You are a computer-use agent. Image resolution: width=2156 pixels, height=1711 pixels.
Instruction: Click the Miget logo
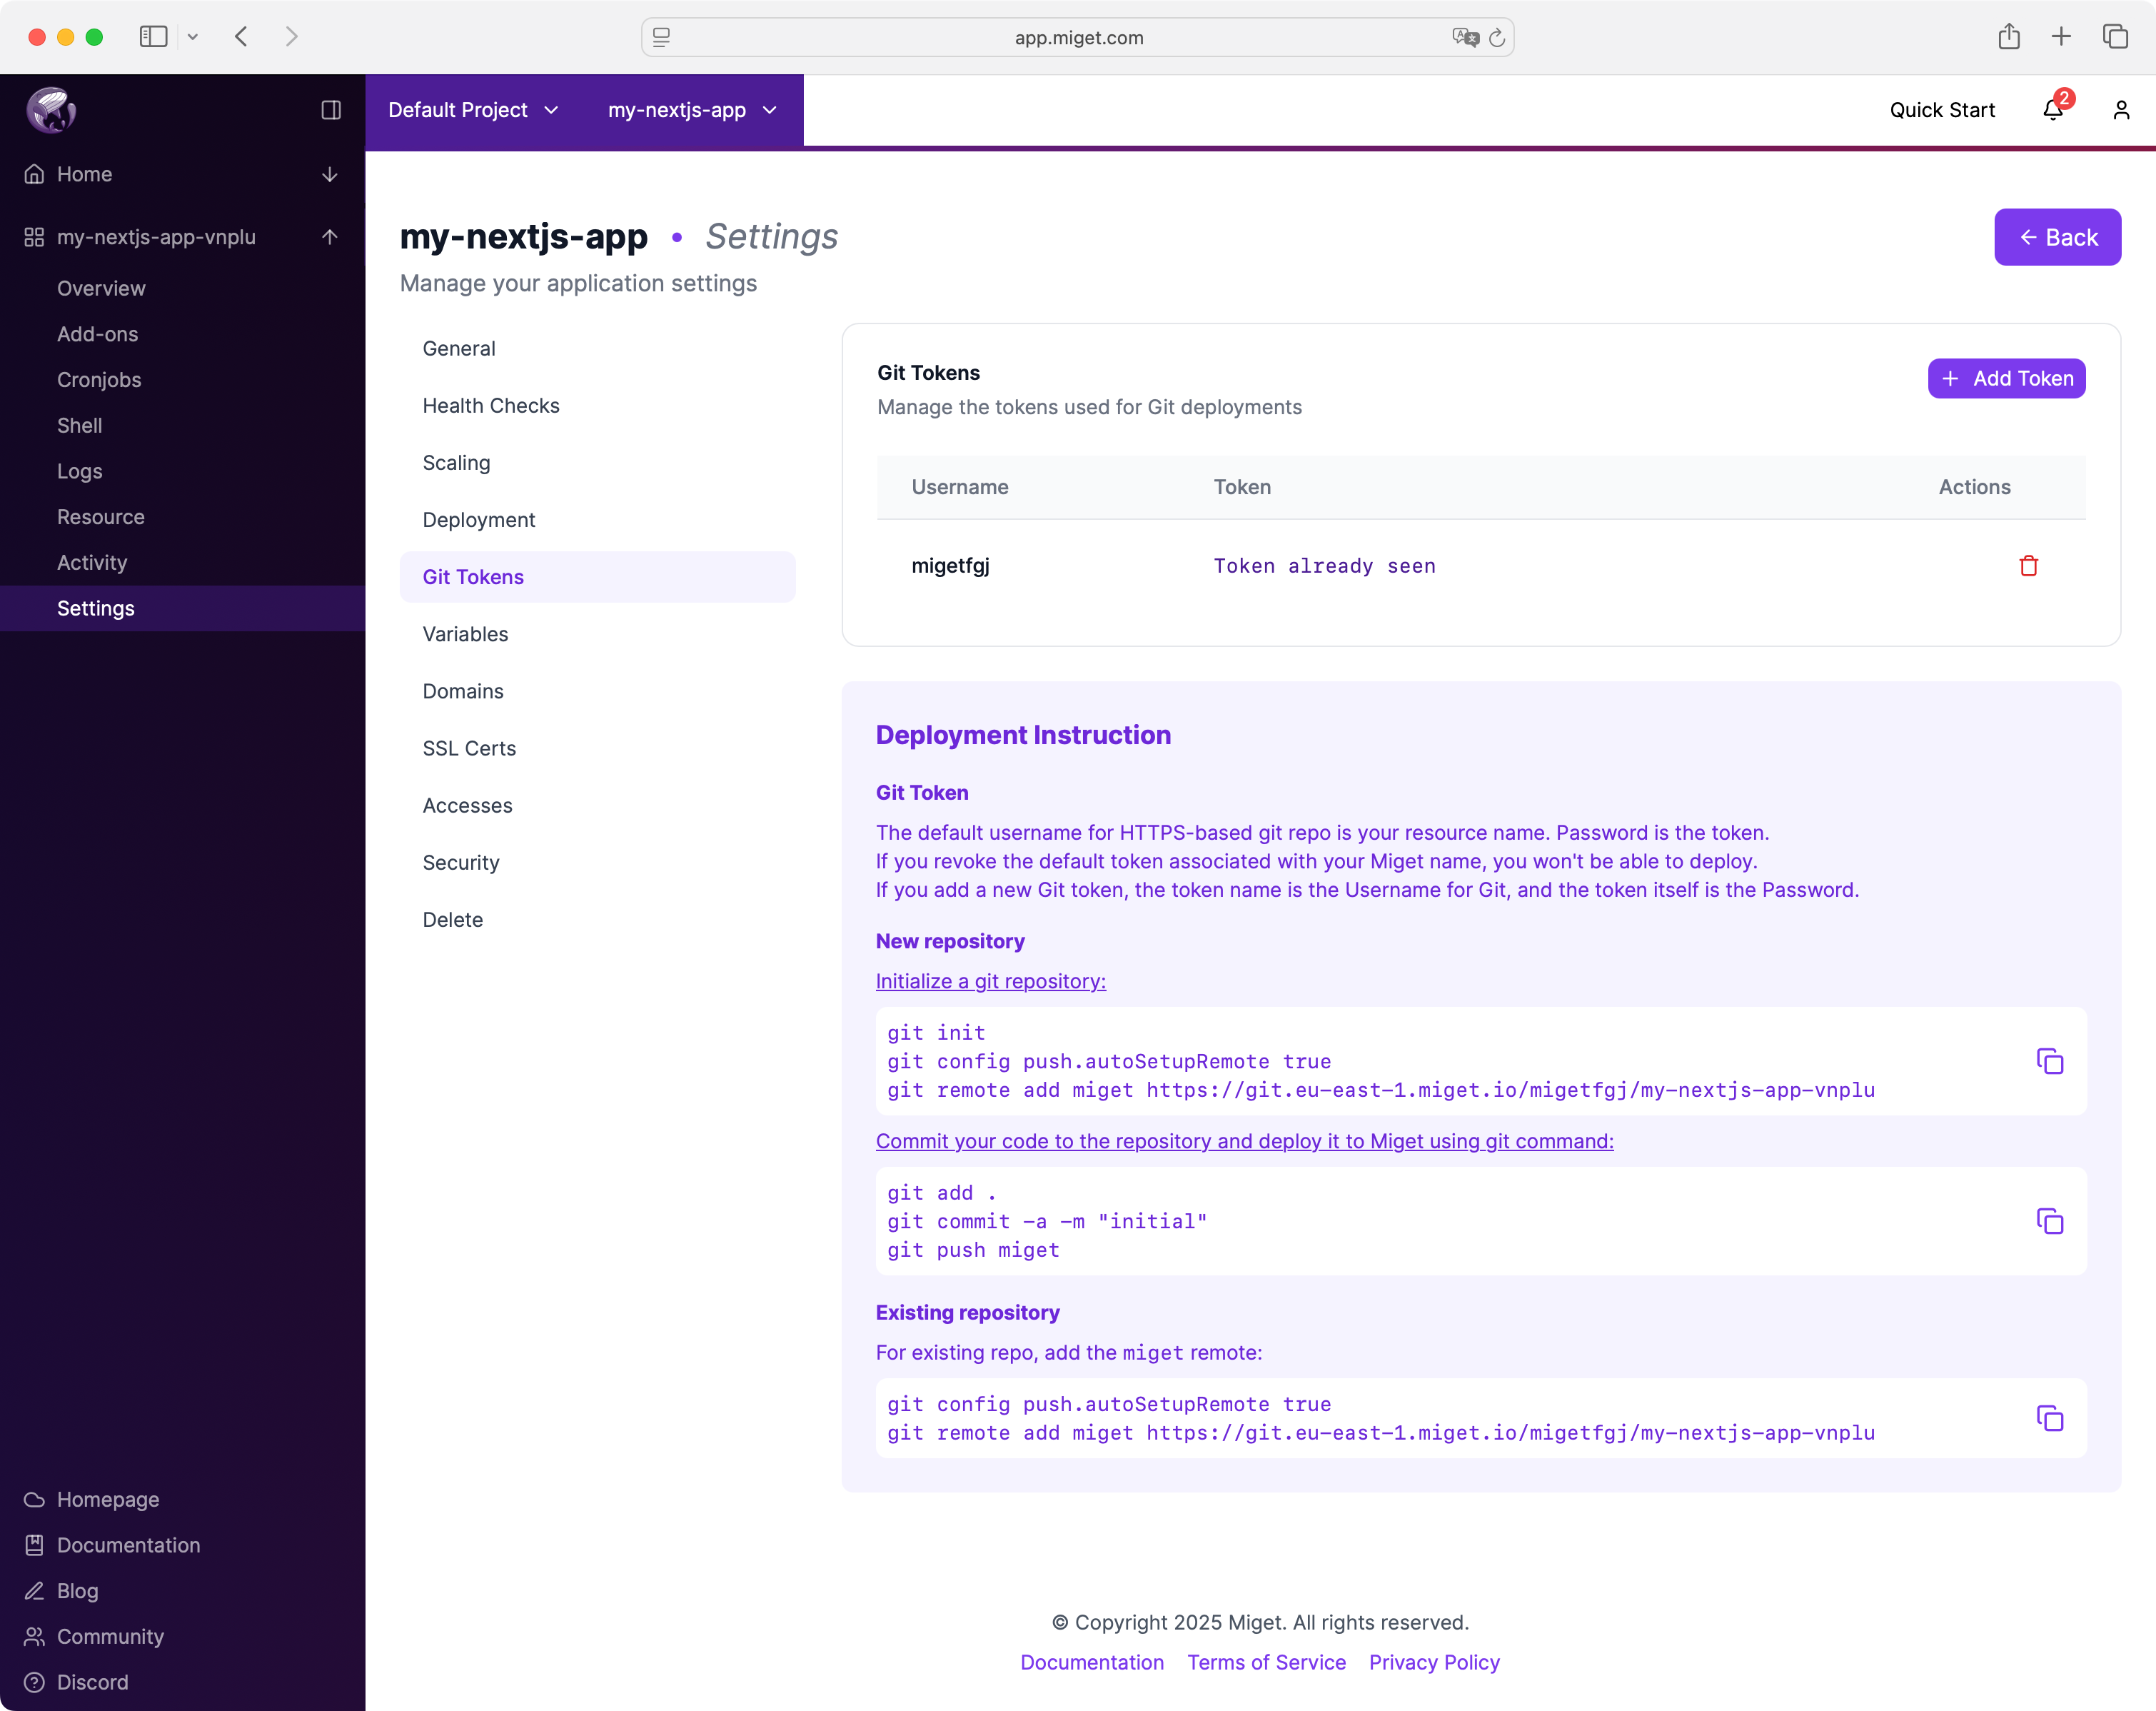(51, 109)
